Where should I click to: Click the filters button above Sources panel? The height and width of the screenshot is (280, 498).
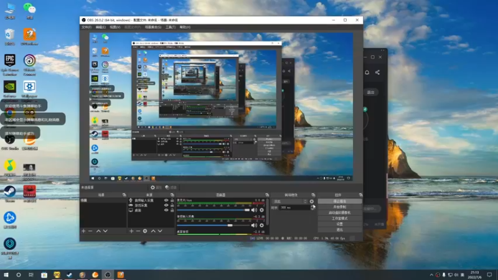pos(171,187)
